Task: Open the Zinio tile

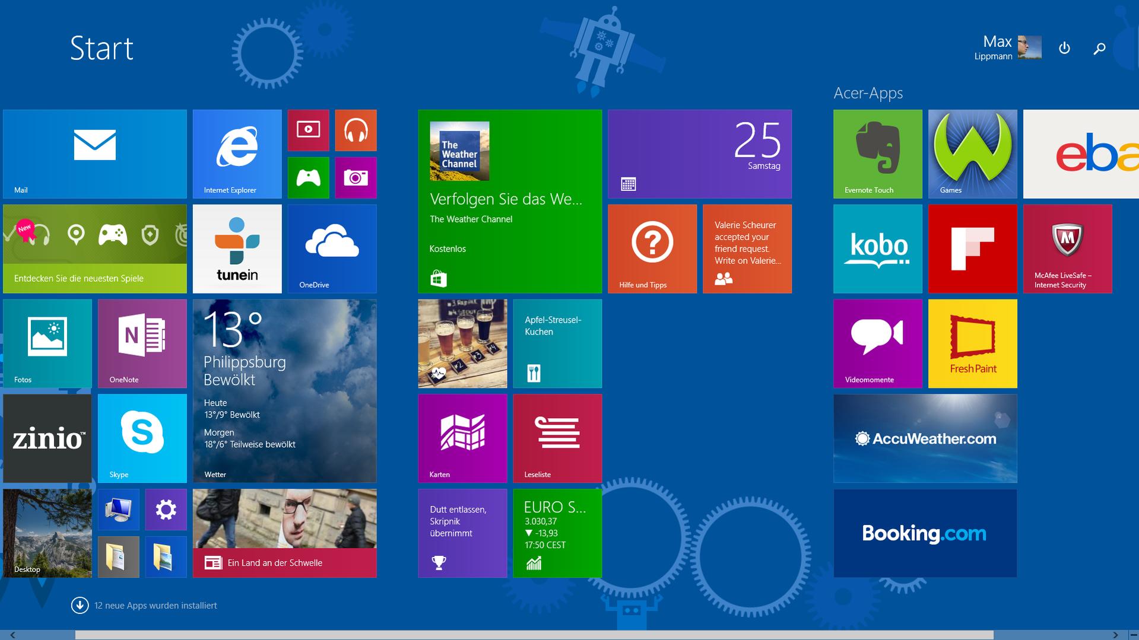Action: (x=47, y=439)
